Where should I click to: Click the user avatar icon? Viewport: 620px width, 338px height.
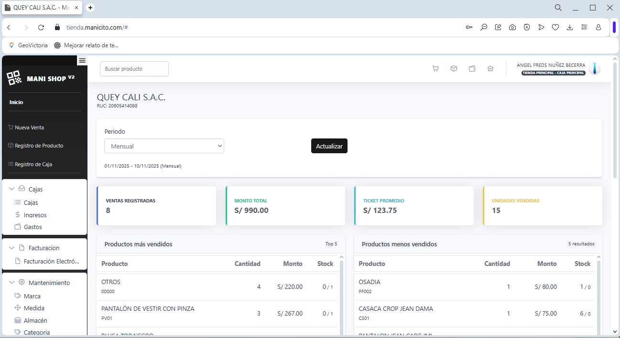click(x=594, y=69)
